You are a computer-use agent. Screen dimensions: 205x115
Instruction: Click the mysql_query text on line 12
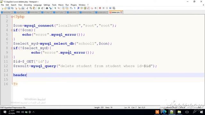(x=44, y=66)
